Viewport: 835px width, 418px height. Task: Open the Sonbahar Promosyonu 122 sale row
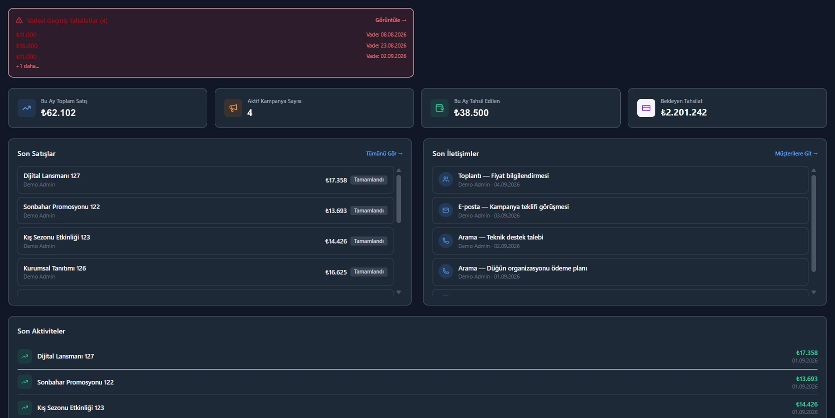(205, 210)
